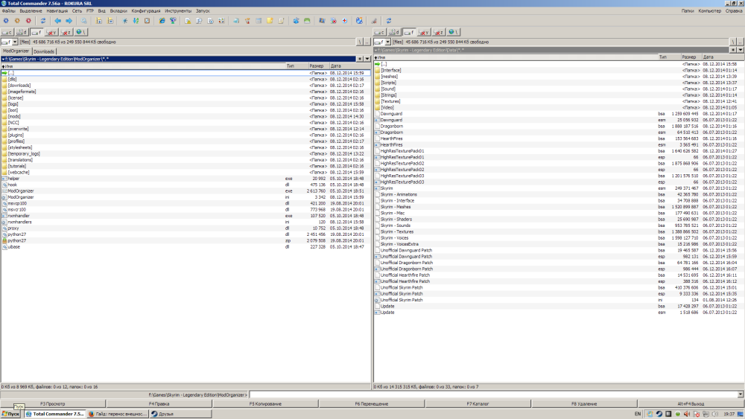The height and width of the screenshot is (419, 745).
Task: Switch to the Steam Друзья taskbar window
Action: [180, 414]
